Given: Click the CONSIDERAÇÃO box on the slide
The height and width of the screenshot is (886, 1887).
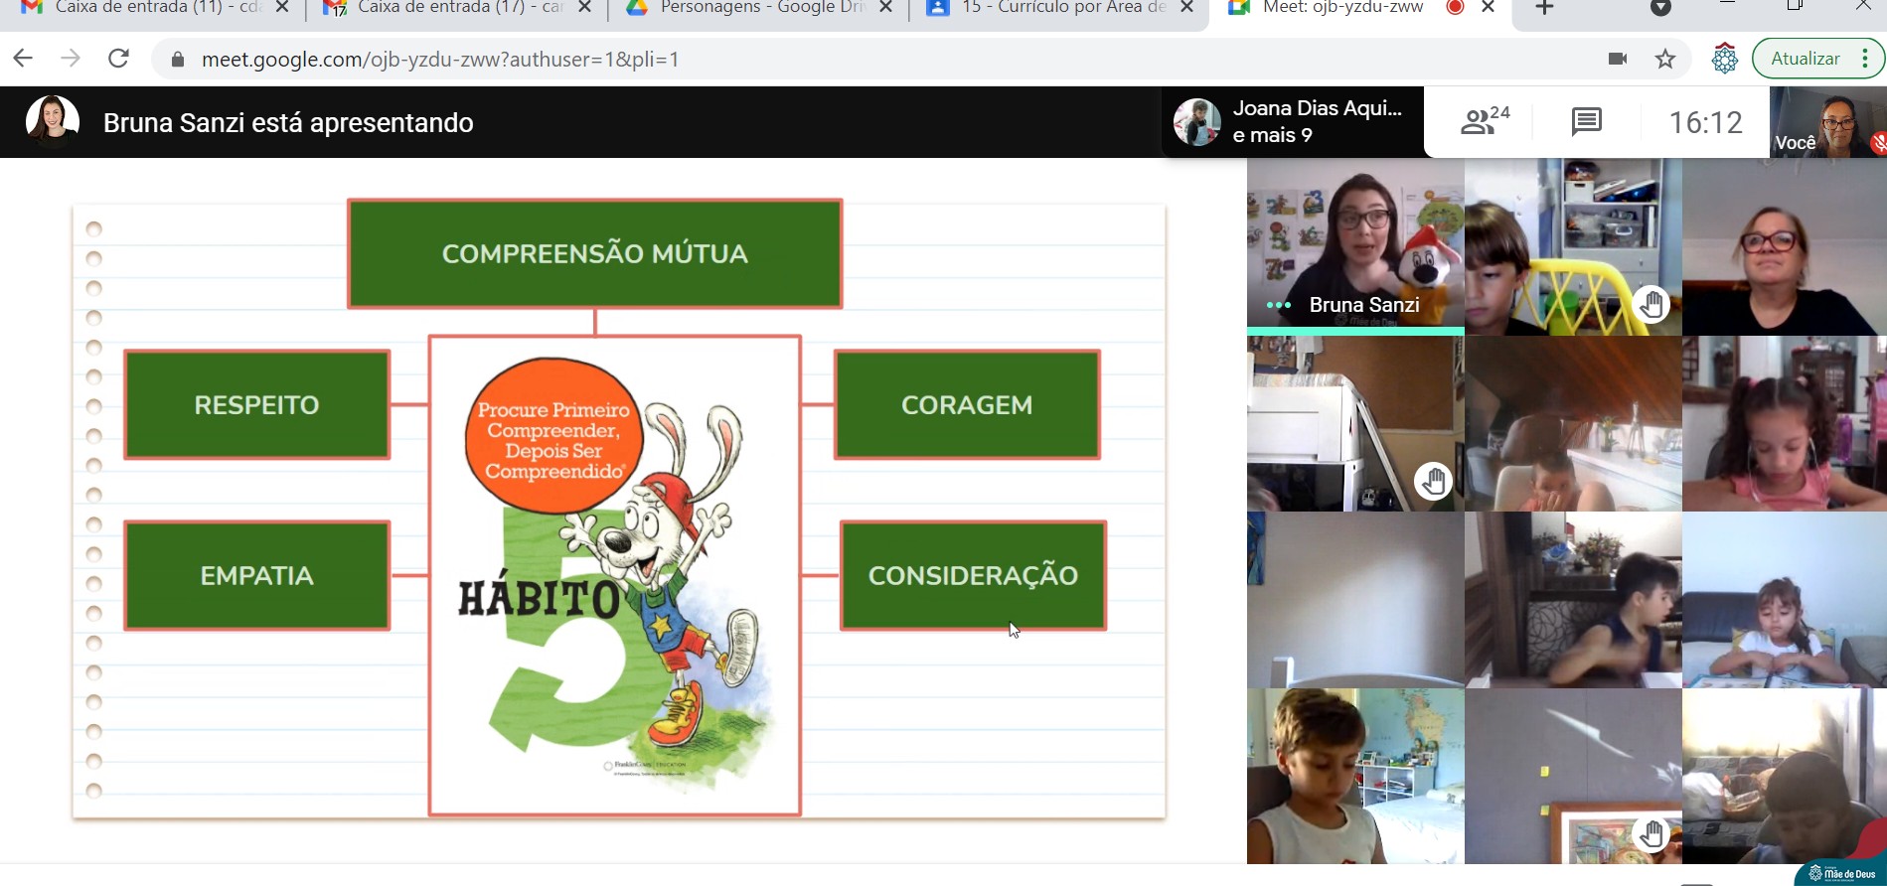Looking at the screenshot, I should (x=973, y=575).
